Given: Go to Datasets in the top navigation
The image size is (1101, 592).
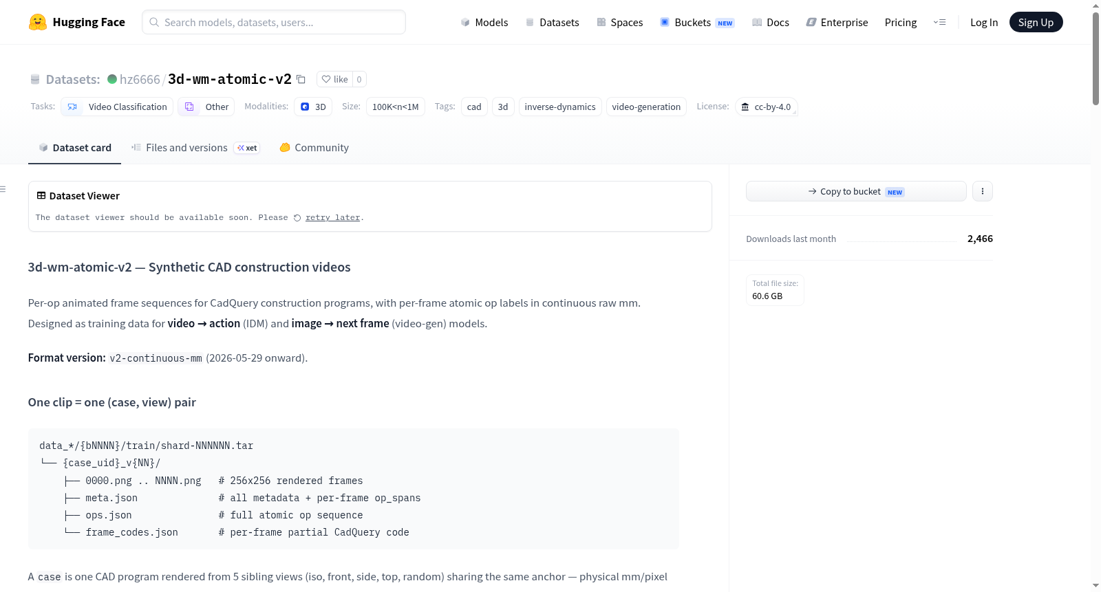Looking at the screenshot, I should coord(552,22).
